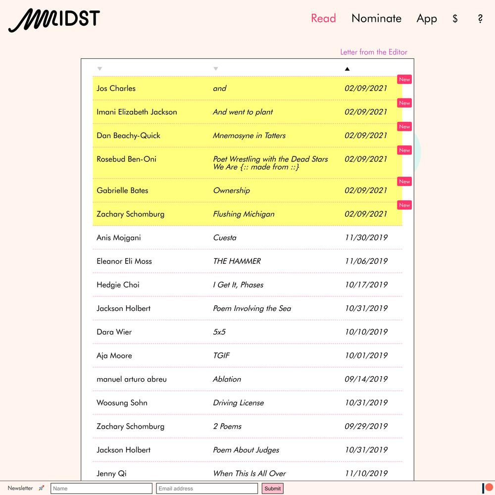Open poem 'Mnemosyne in Tatters'
495x495 pixels.
pyautogui.click(x=249, y=136)
